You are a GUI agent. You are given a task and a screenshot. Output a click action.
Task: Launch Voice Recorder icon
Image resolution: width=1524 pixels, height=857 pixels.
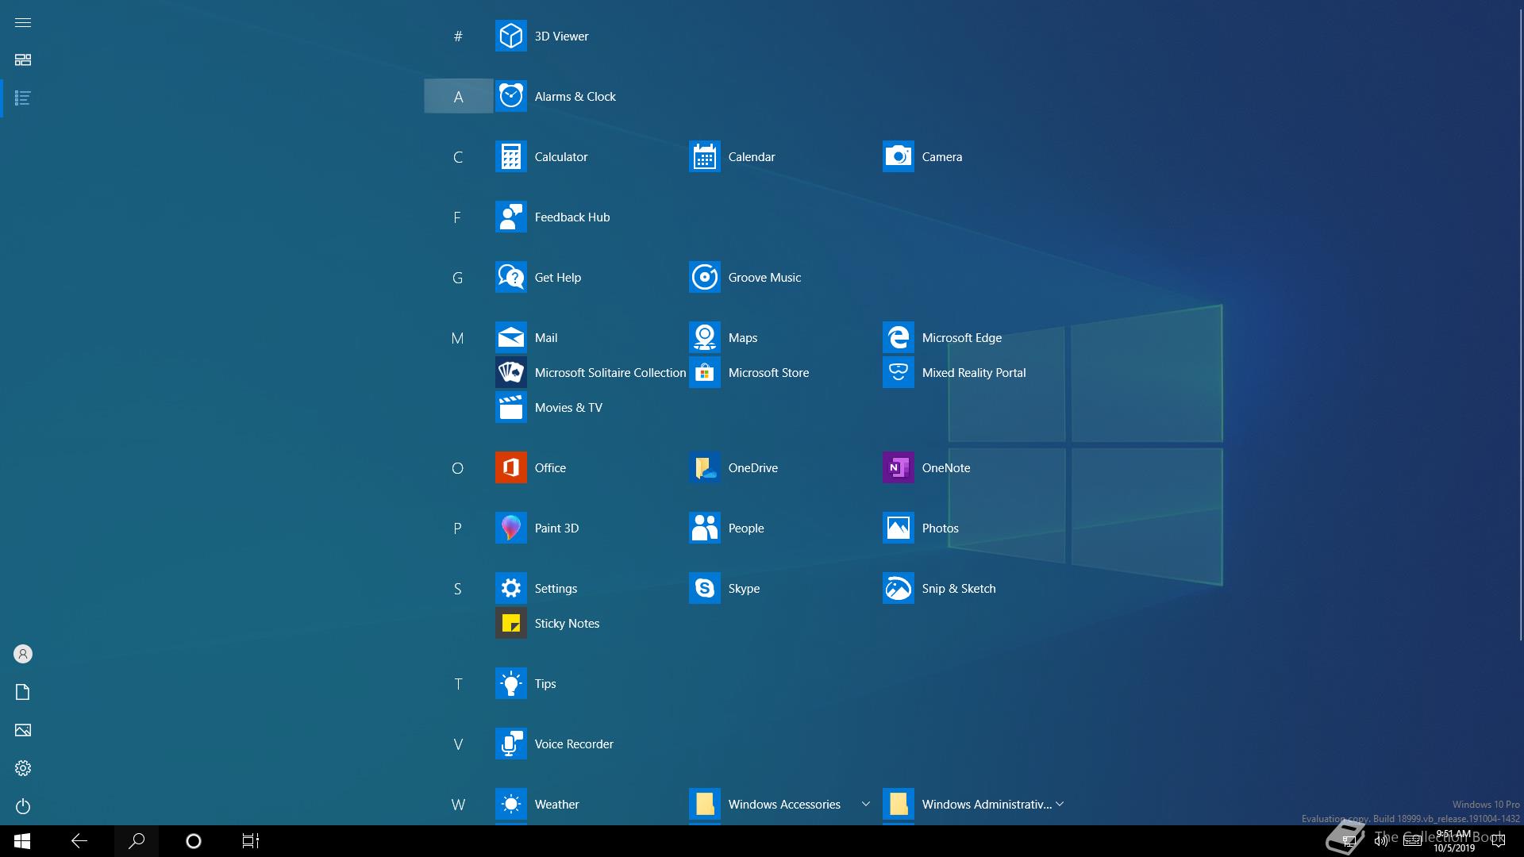coord(510,744)
